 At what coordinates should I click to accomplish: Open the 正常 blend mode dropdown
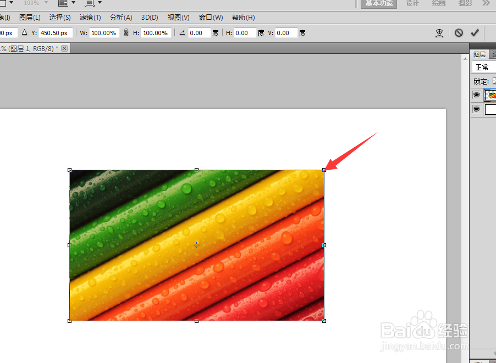(484, 68)
